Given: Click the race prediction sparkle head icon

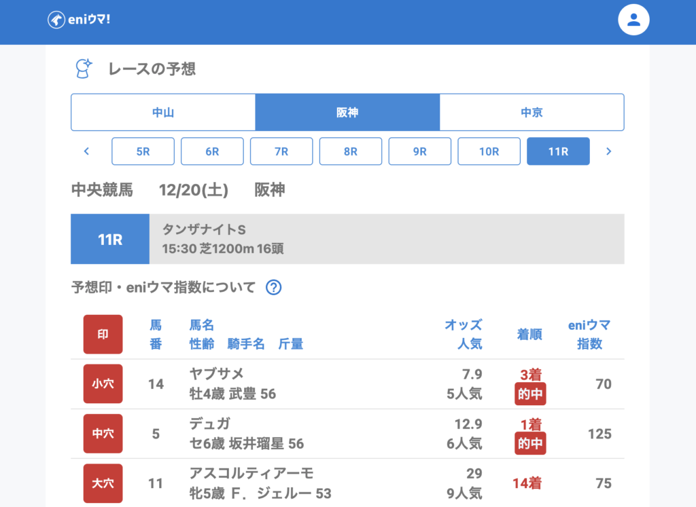Looking at the screenshot, I should [83, 69].
